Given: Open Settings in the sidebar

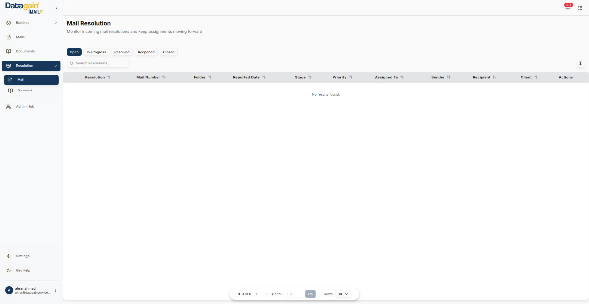Looking at the screenshot, I should [23, 256].
